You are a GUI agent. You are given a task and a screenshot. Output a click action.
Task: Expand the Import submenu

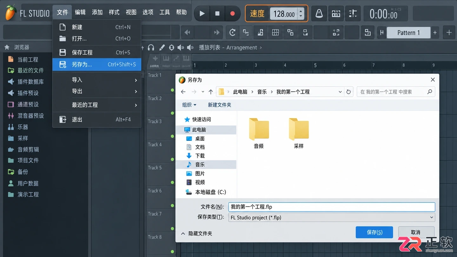(x=97, y=80)
